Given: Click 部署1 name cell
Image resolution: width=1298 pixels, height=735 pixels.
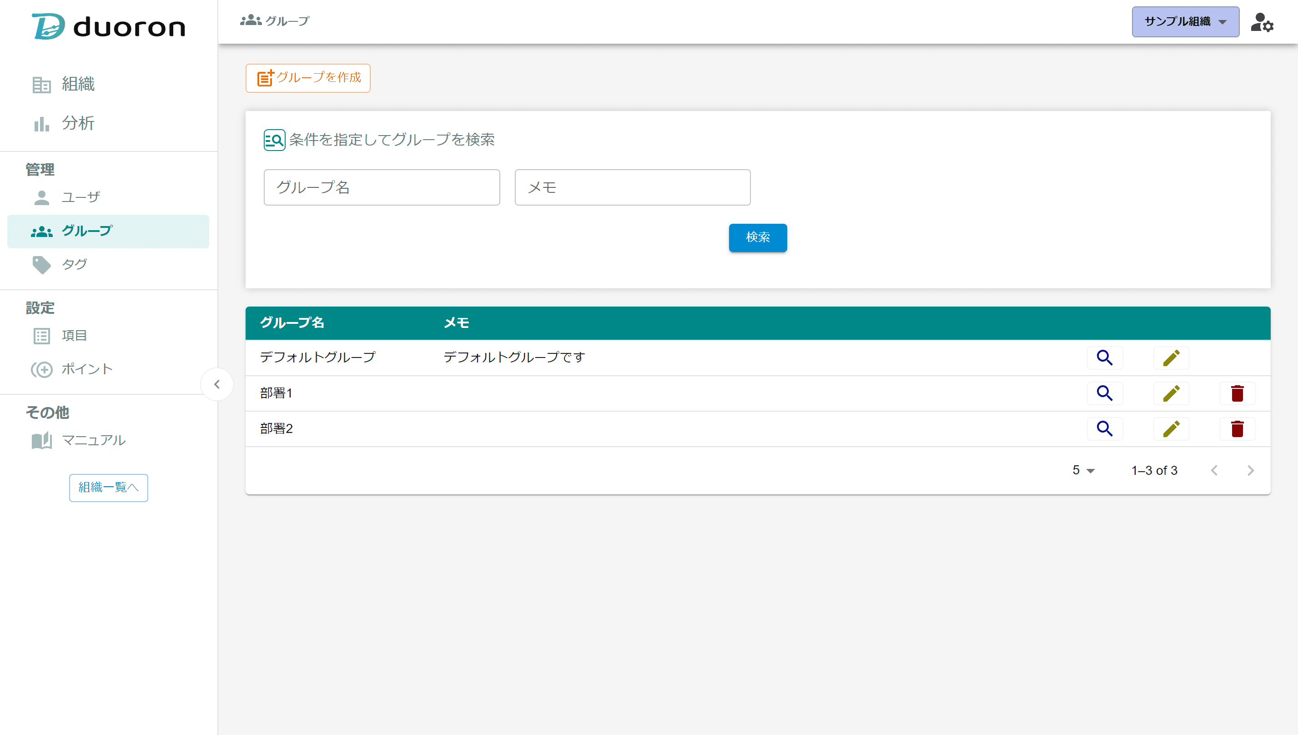Looking at the screenshot, I should point(276,393).
